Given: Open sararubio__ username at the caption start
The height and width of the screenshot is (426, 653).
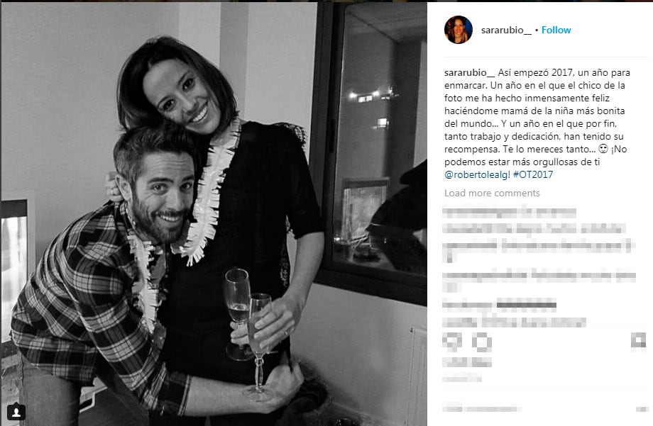Looking at the screenshot, I should click(469, 72).
